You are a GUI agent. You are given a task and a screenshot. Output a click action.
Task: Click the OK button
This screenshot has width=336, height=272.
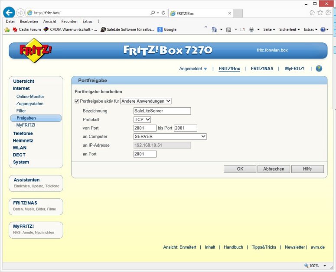240,169
